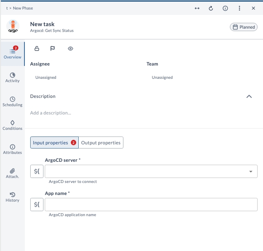Click the flag icon to flag task
Viewport: 263px width, 251px height.
pyautogui.click(x=53, y=49)
